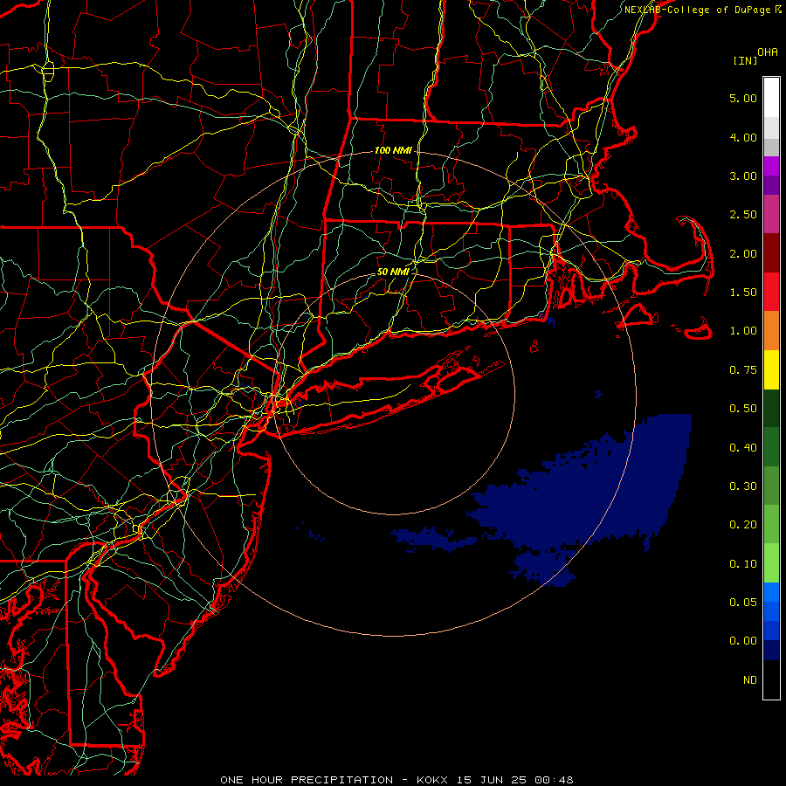Click the 100 NMI range ring label
The width and height of the screenshot is (786, 786).
[393, 150]
